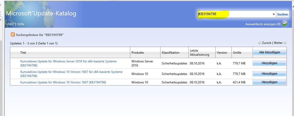
Task: Go to the Weiter page link
Action: 278,43
